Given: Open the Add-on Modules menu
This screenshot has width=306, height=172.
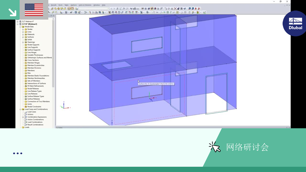Looking at the screenshot, I should click(x=85, y=5).
